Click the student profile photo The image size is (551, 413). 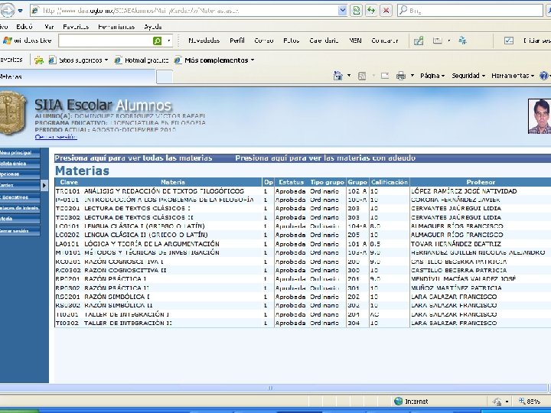click(540, 116)
